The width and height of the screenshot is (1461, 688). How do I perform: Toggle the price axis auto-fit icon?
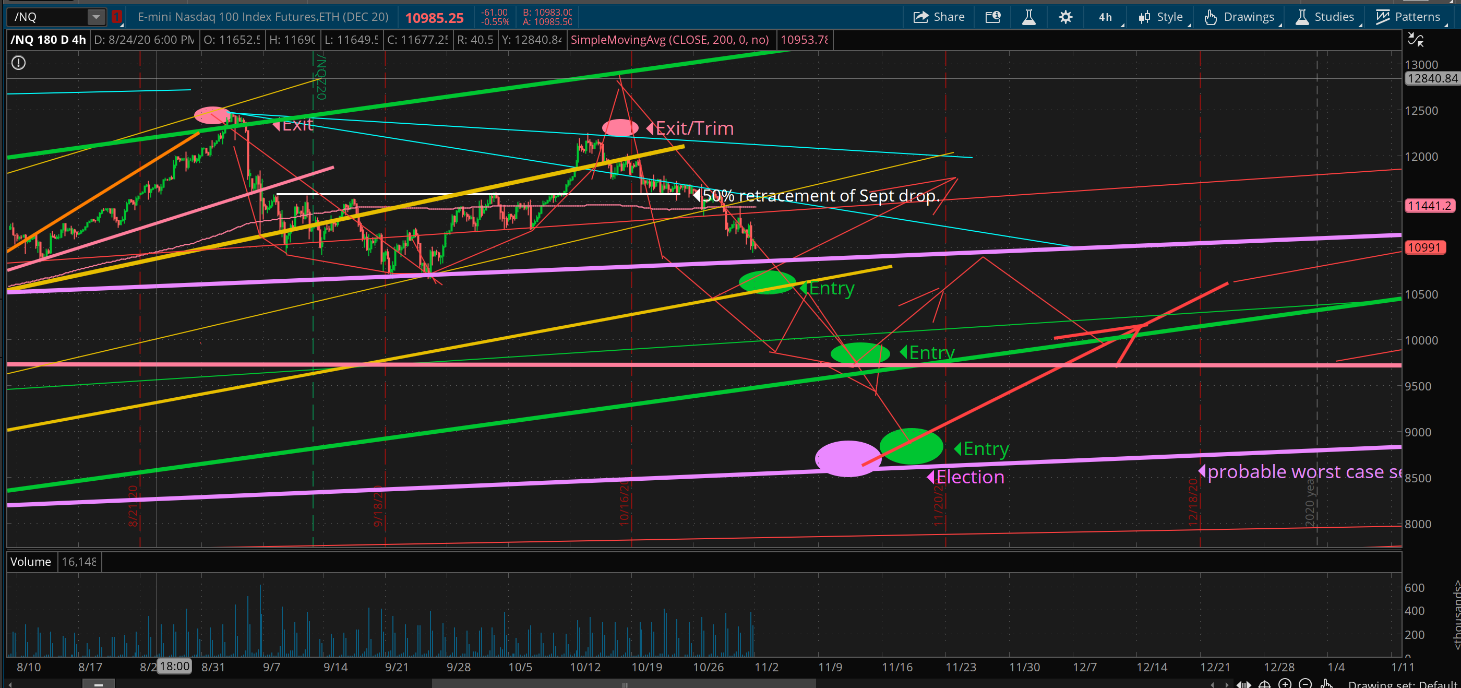pyautogui.click(x=1416, y=40)
